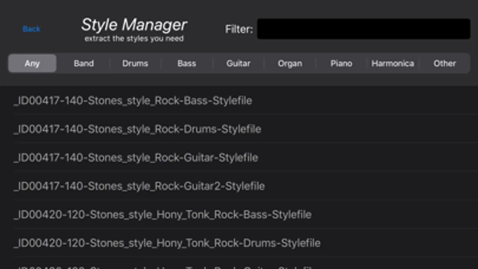This screenshot has height=269, width=478.
Task: Switch to Piano styles tab
Action: click(341, 63)
